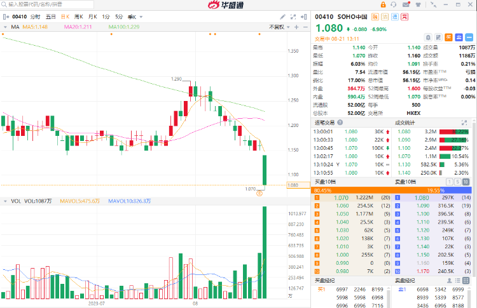477x308 pixels.
Task: Click the 融 margin tag icon
Action: [375, 17]
